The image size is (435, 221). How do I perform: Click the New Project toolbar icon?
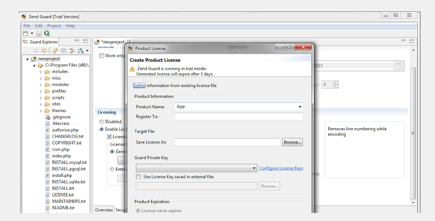pyautogui.click(x=25, y=34)
